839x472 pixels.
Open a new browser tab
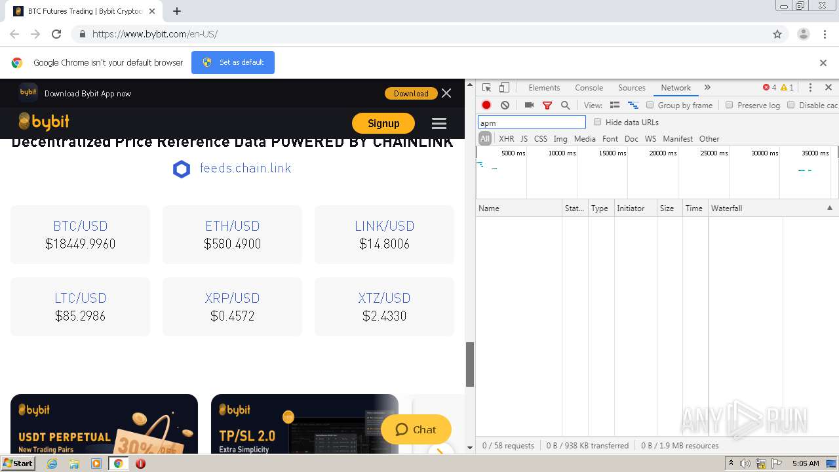(177, 11)
